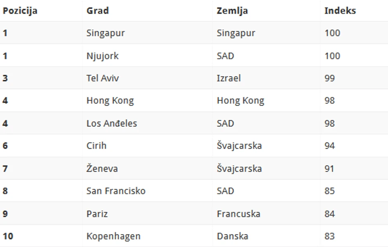Select the Cirih city cell
This screenshot has height=247, width=388.
[x=96, y=145]
